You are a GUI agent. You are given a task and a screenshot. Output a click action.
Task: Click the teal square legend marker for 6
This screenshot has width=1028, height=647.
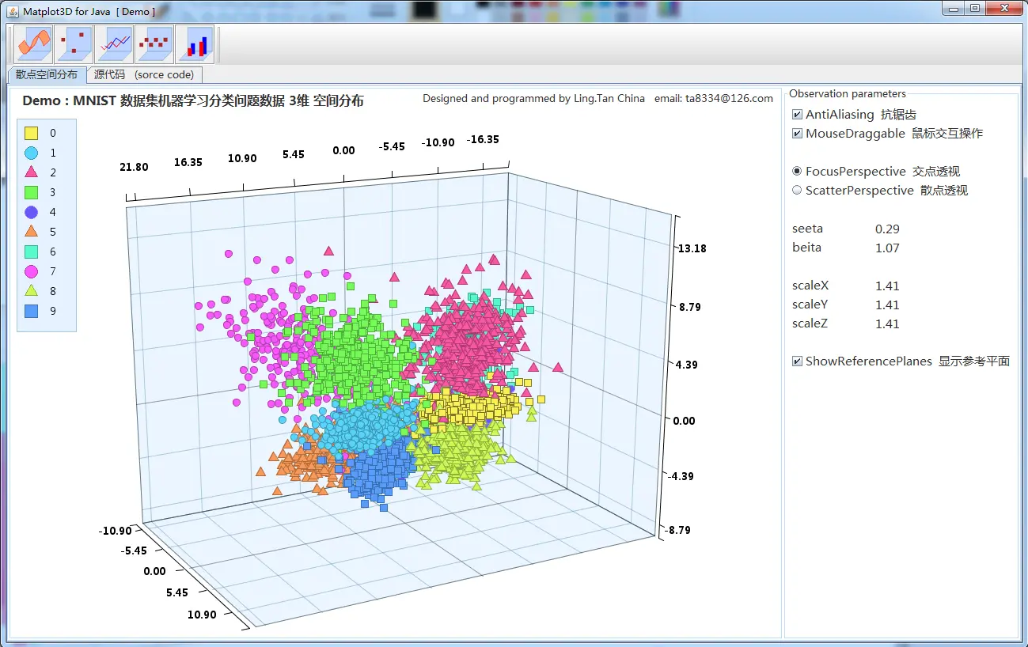pos(32,252)
